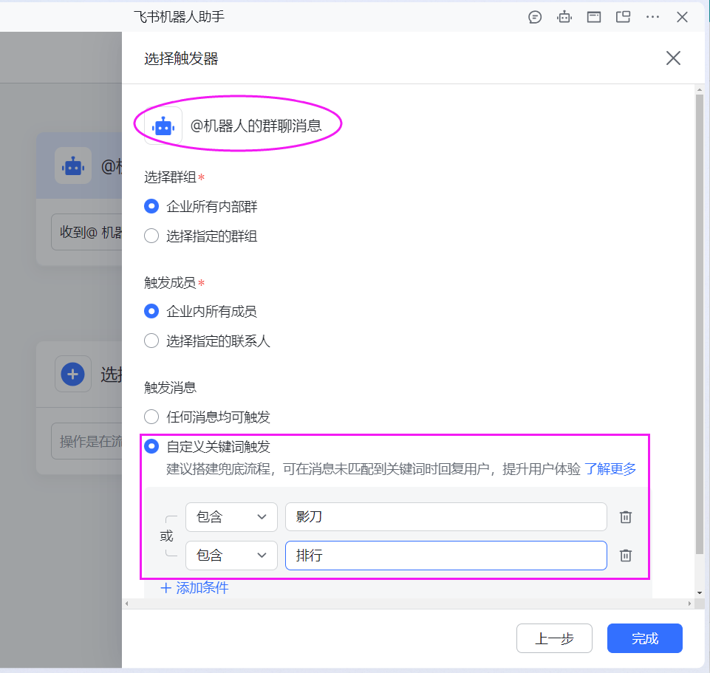Open the three-dot more options menu

[652, 17]
